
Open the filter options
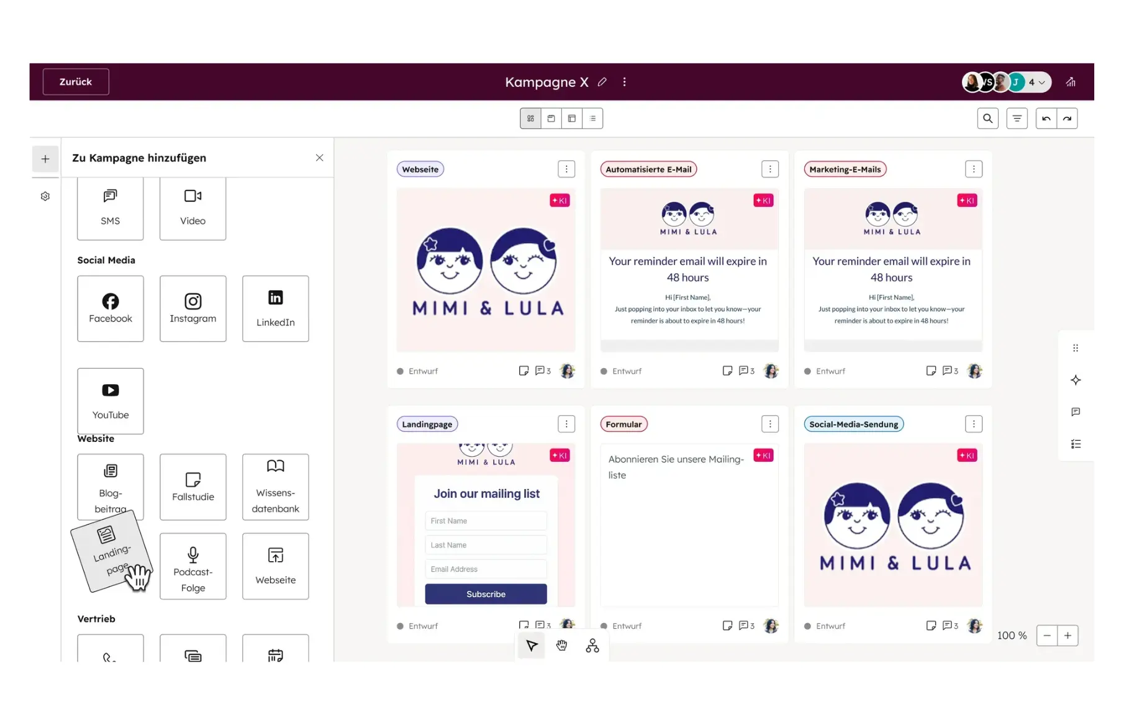1017,119
